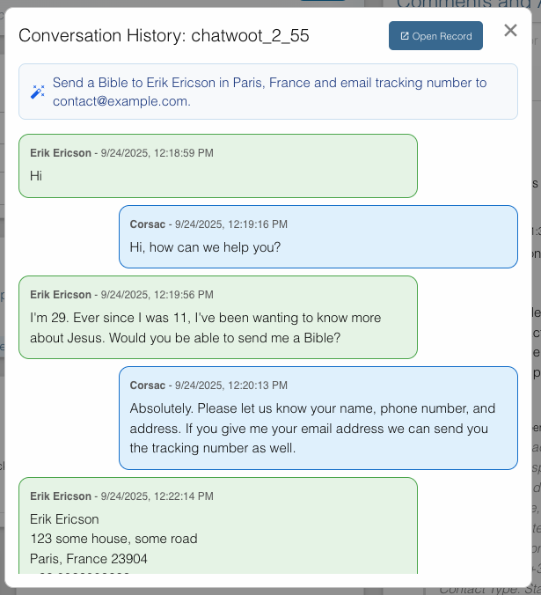
Task: Click "Erik Ericson" name on the first message
Action: click(x=60, y=153)
